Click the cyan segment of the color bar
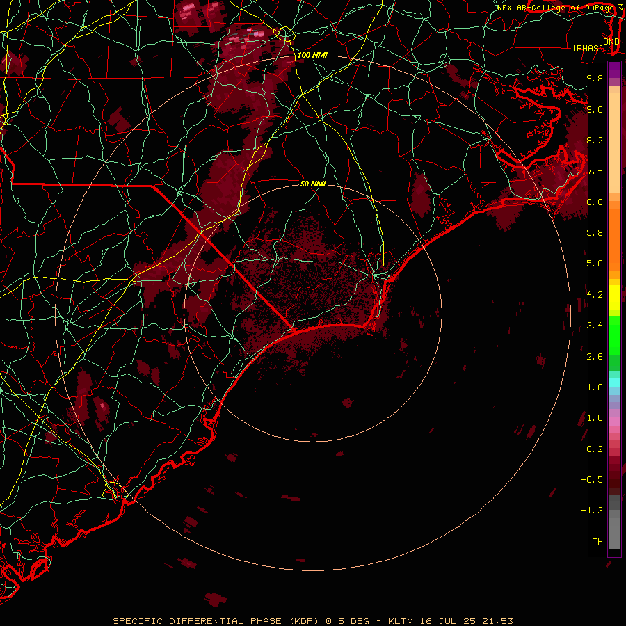626x626 pixels. (x=614, y=383)
